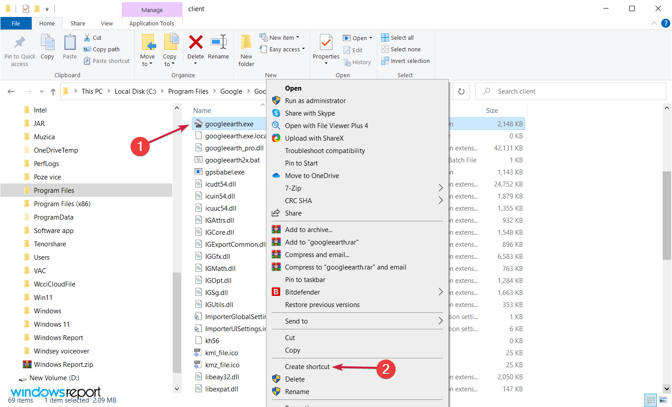Switch to Large icons view in status bar
Screen dimensions: 672x407
pyautogui.click(x=663, y=400)
